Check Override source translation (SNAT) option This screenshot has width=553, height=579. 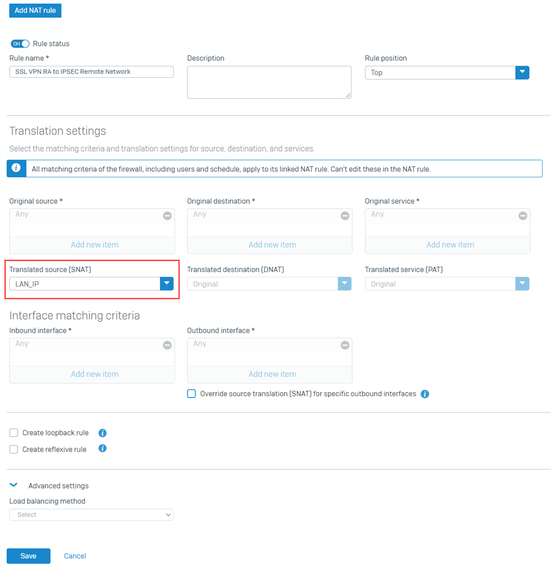click(191, 394)
